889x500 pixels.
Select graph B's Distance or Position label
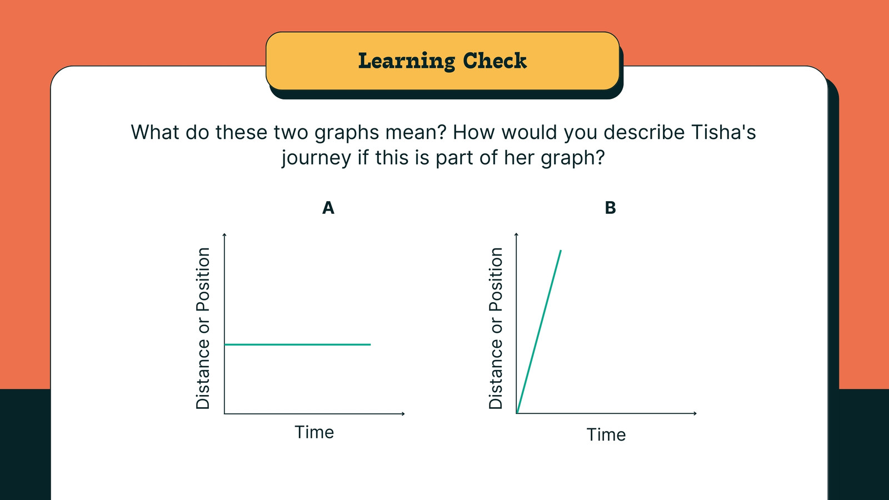pyautogui.click(x=496, y=328)
